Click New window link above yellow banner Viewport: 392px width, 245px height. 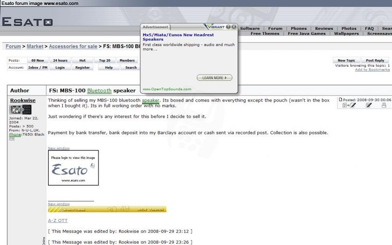click(x=59, y=204)
